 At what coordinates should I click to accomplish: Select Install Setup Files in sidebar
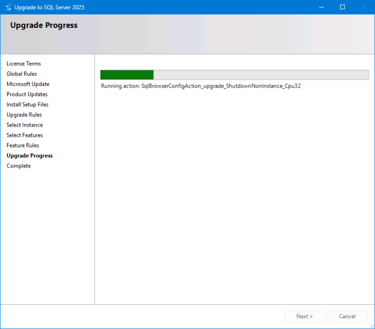click(x=27, y=105)
